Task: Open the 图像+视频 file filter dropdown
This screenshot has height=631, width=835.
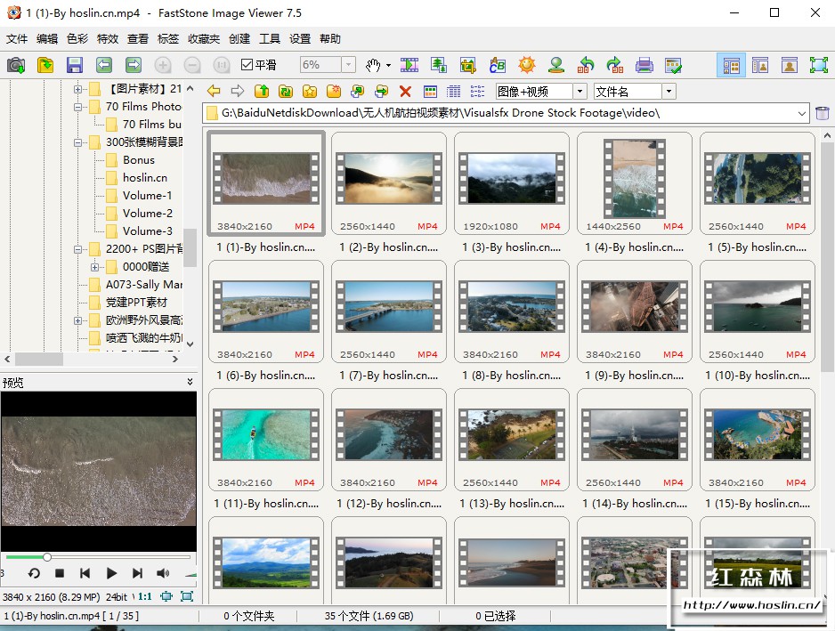Action: (580, 92)
